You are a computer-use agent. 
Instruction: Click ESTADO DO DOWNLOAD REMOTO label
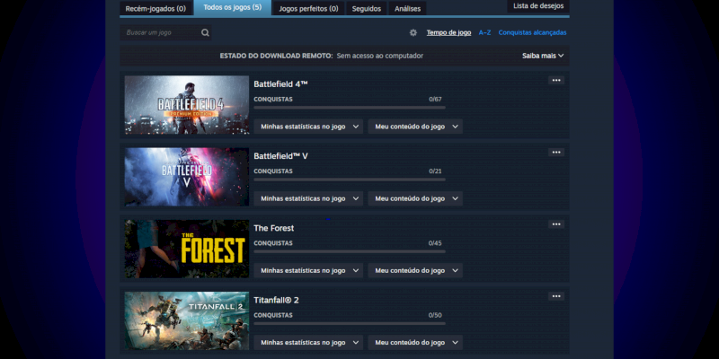(x=276, y=56)
